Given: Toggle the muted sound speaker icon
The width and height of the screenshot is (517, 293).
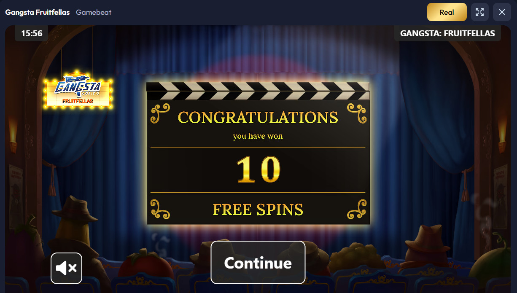Looking at the screenshot, I should coord(66,268).
